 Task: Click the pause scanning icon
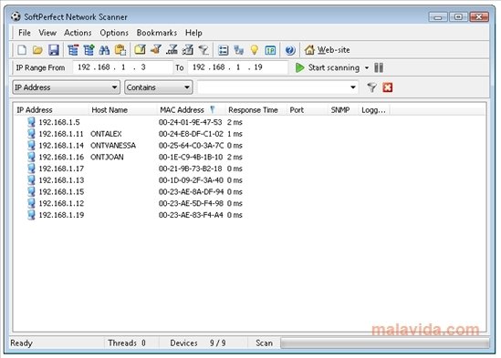[x=379, y=67]
